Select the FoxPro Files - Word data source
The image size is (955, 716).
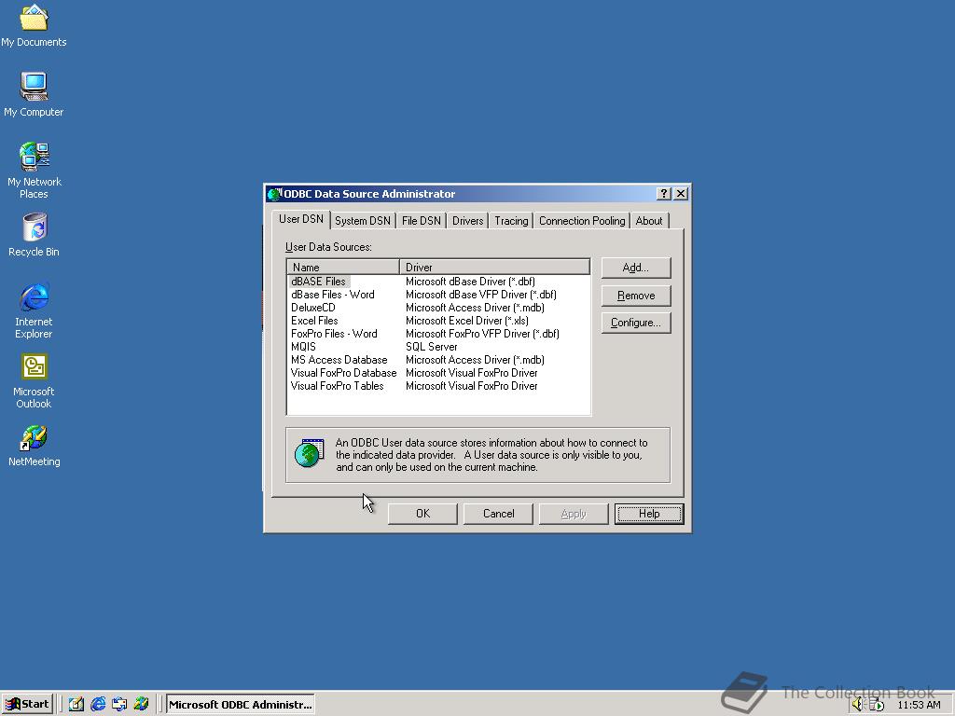tap(334, 334)
